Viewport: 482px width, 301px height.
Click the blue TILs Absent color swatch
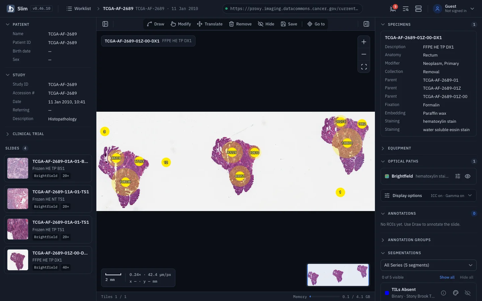(x=387, y=293)
